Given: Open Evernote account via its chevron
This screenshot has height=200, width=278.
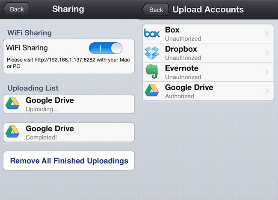Looking at the screenshot, I should click(x=267, y=72).
